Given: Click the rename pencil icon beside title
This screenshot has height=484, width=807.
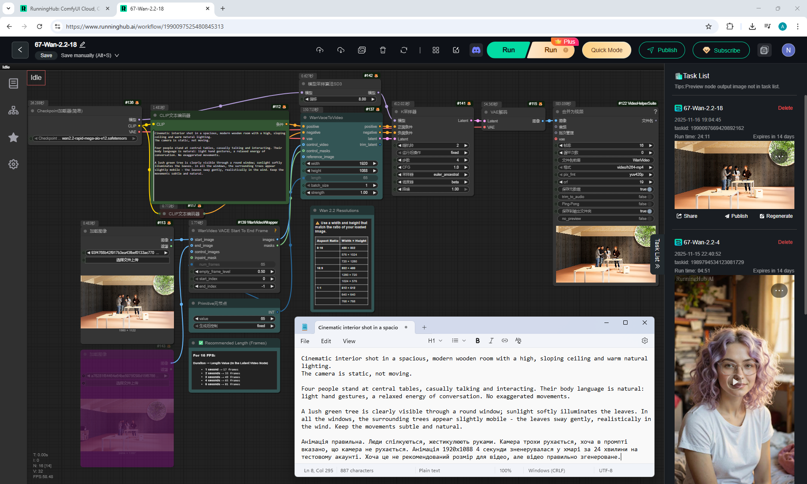Looking at the screenshot, I should (x=83, y=45).
